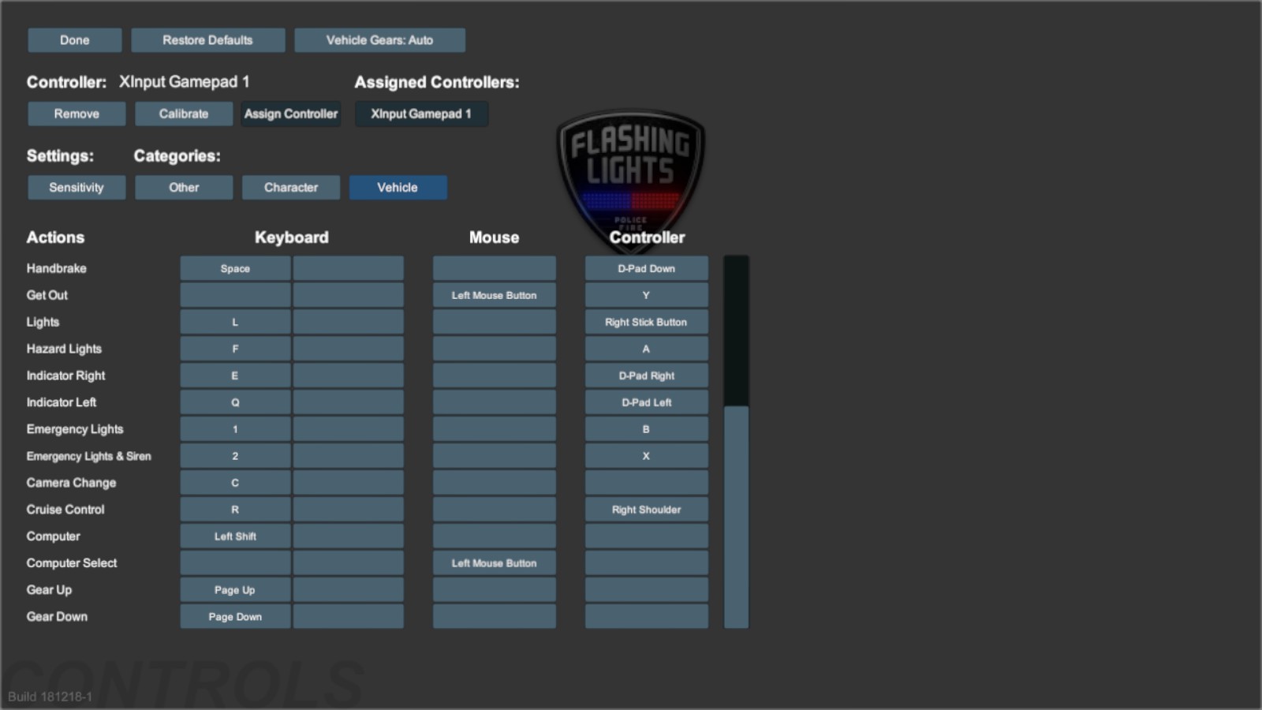Change Lights controller Right Stick Button
Screen dimensions: 1262x710
point(647,322)
